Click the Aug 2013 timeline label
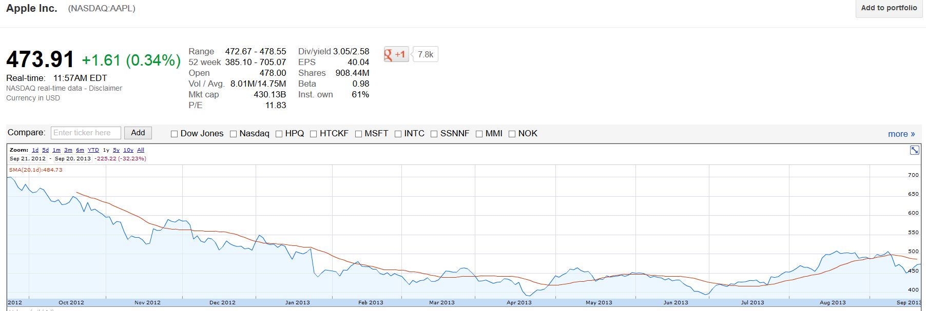The image size is (926, 311). 833,302
